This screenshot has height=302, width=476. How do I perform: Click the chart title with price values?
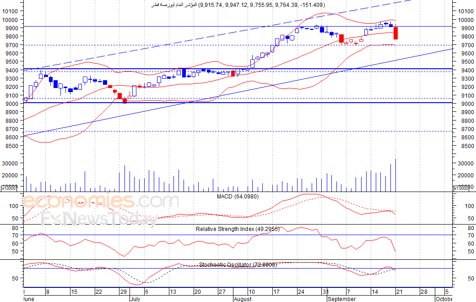point(238,5)
